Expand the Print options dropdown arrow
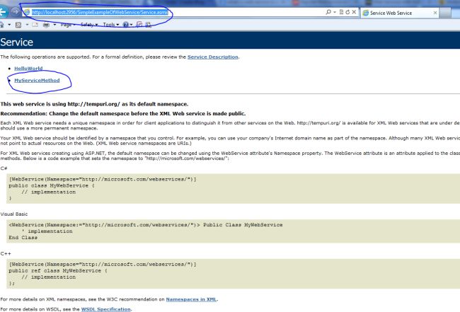 pyautogui.click(x=54, y=25)
